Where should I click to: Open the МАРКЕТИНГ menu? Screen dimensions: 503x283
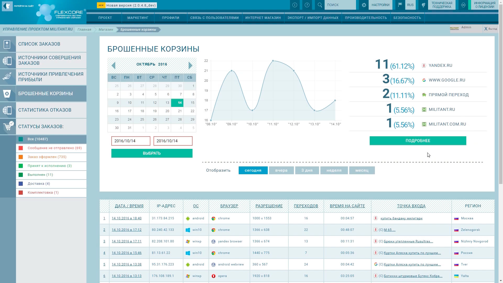(x=138, y=18)
